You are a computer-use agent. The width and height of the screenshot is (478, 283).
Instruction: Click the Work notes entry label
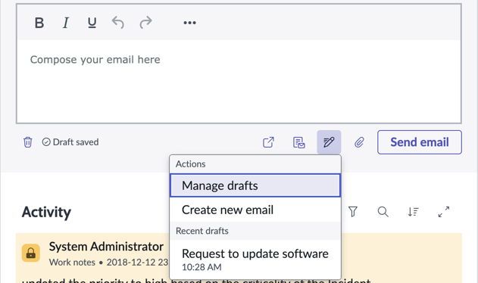(x=72, y=263)
